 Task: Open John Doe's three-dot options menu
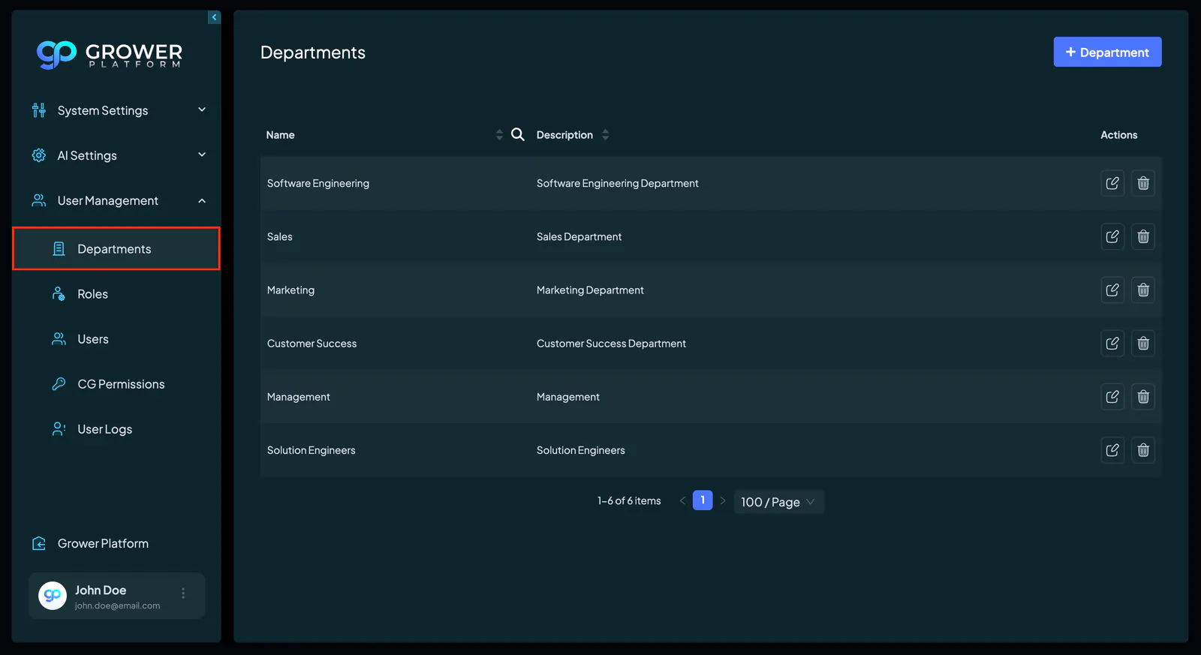(x=183, y=593)
